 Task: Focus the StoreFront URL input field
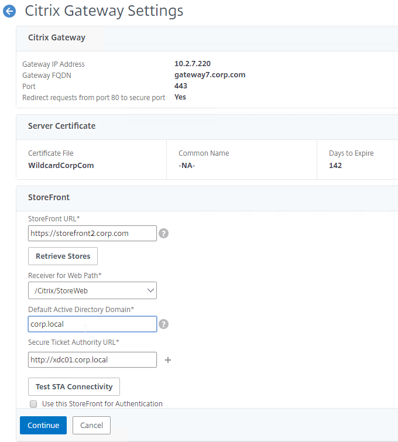click(x=92, y=233)
